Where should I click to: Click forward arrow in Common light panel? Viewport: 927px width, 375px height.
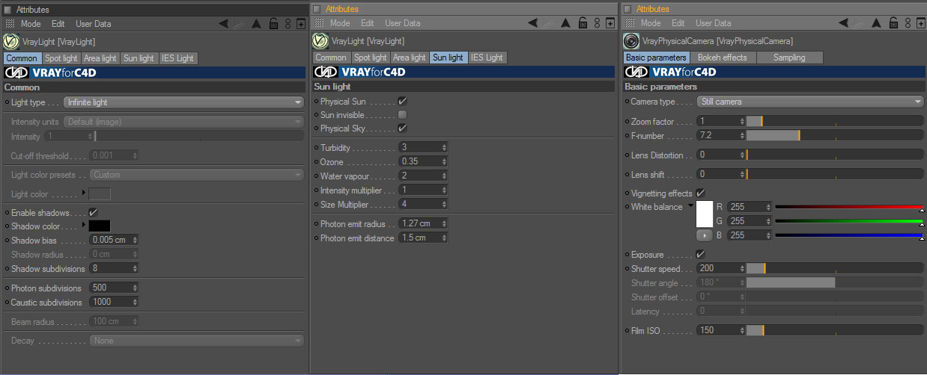point(240,24)
